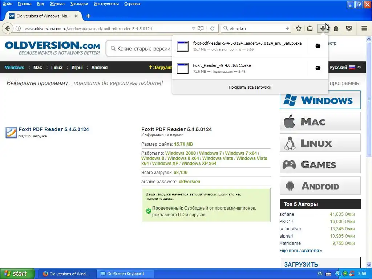The image size is (372, 279).
Task: Click the Windows XP x64 compatibility link
Action: [x=199, y=163]
